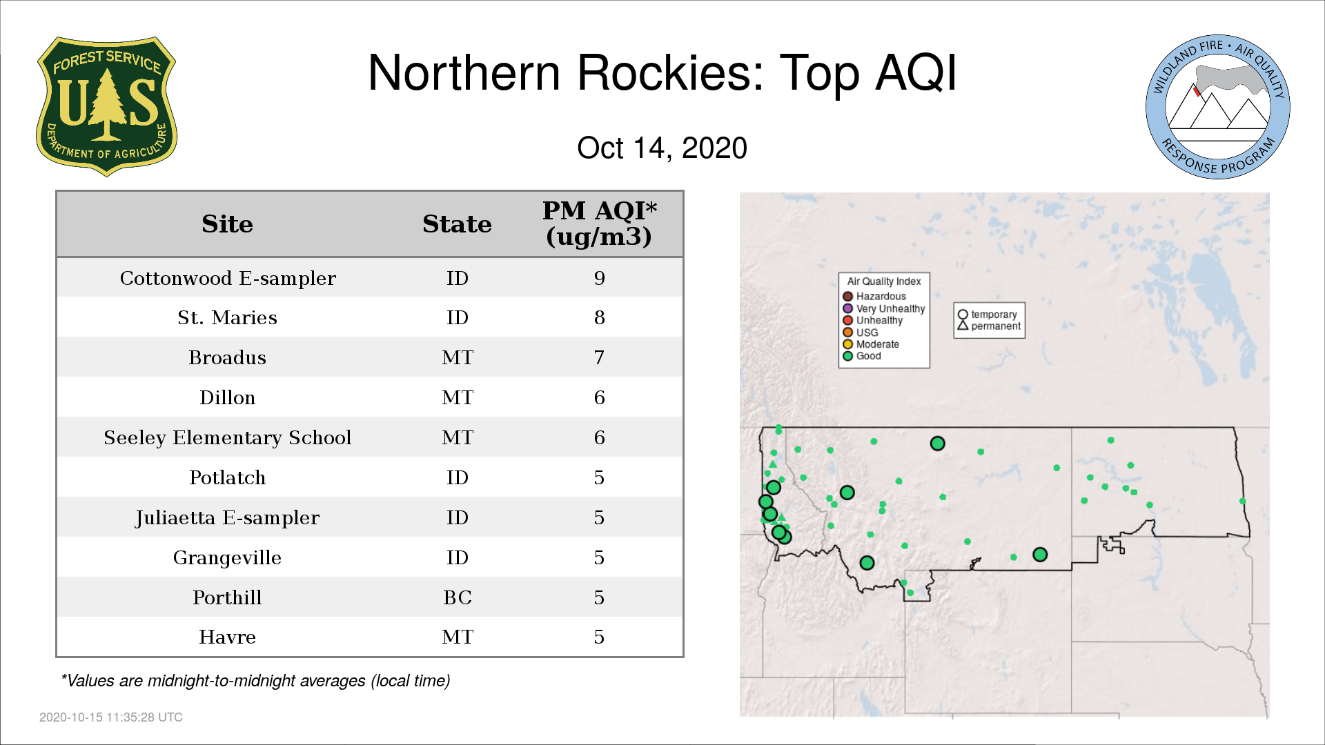
Task: Select the Dillon site cell
Action: [228, 397]
